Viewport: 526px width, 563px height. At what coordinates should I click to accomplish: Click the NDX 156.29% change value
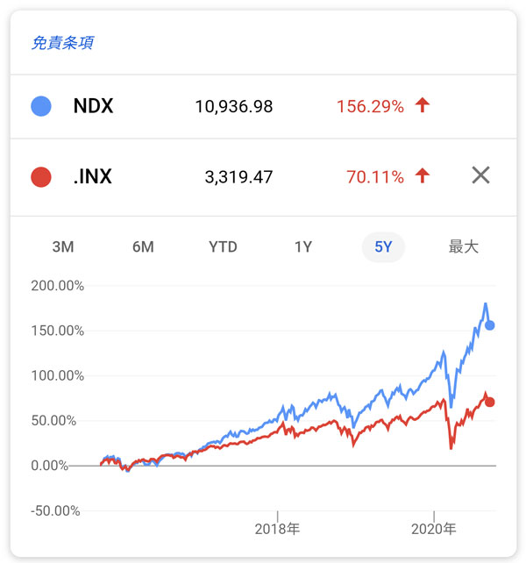click(370, 107)
